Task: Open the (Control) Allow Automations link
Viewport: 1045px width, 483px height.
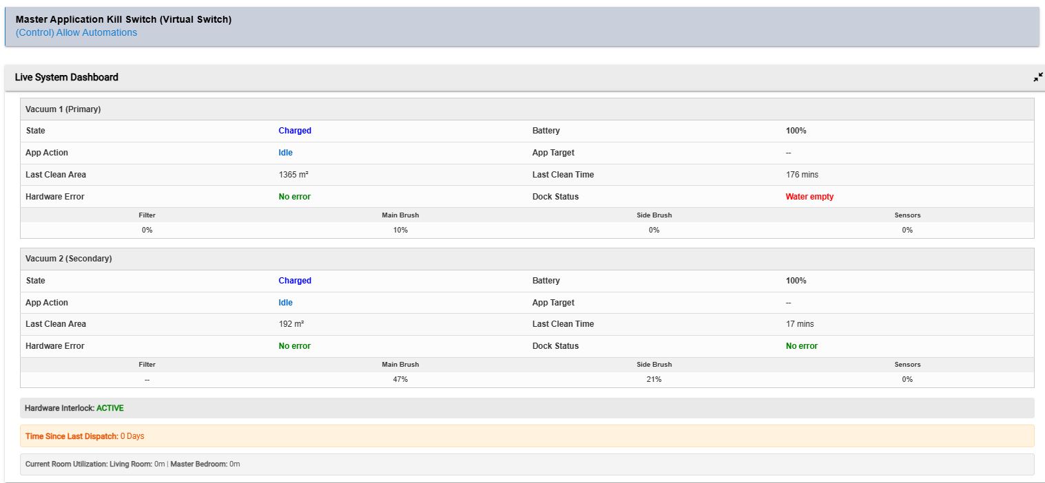Action: pyautogui.click(x=76, y=32)
